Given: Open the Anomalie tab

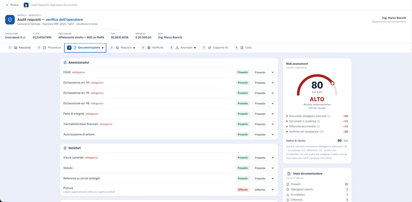Looking at the screenshot, I should tap(183, 48).
